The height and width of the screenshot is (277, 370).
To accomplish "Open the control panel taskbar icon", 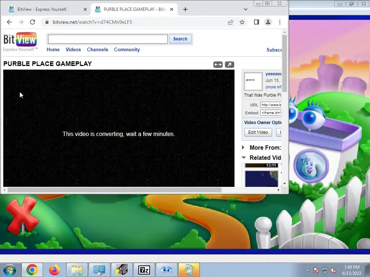I will click(99, 270).
